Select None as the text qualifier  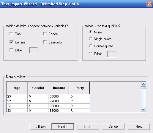coord(90,32)
